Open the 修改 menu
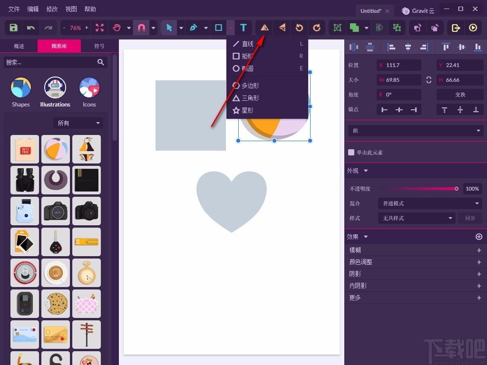Screen dimensions: 487x365 (x=52, y=9)
